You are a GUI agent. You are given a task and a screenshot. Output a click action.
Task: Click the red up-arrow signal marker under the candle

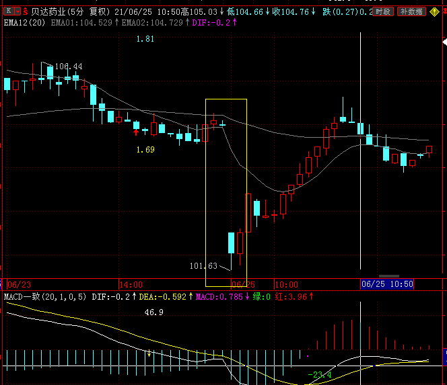pos(136,132)
